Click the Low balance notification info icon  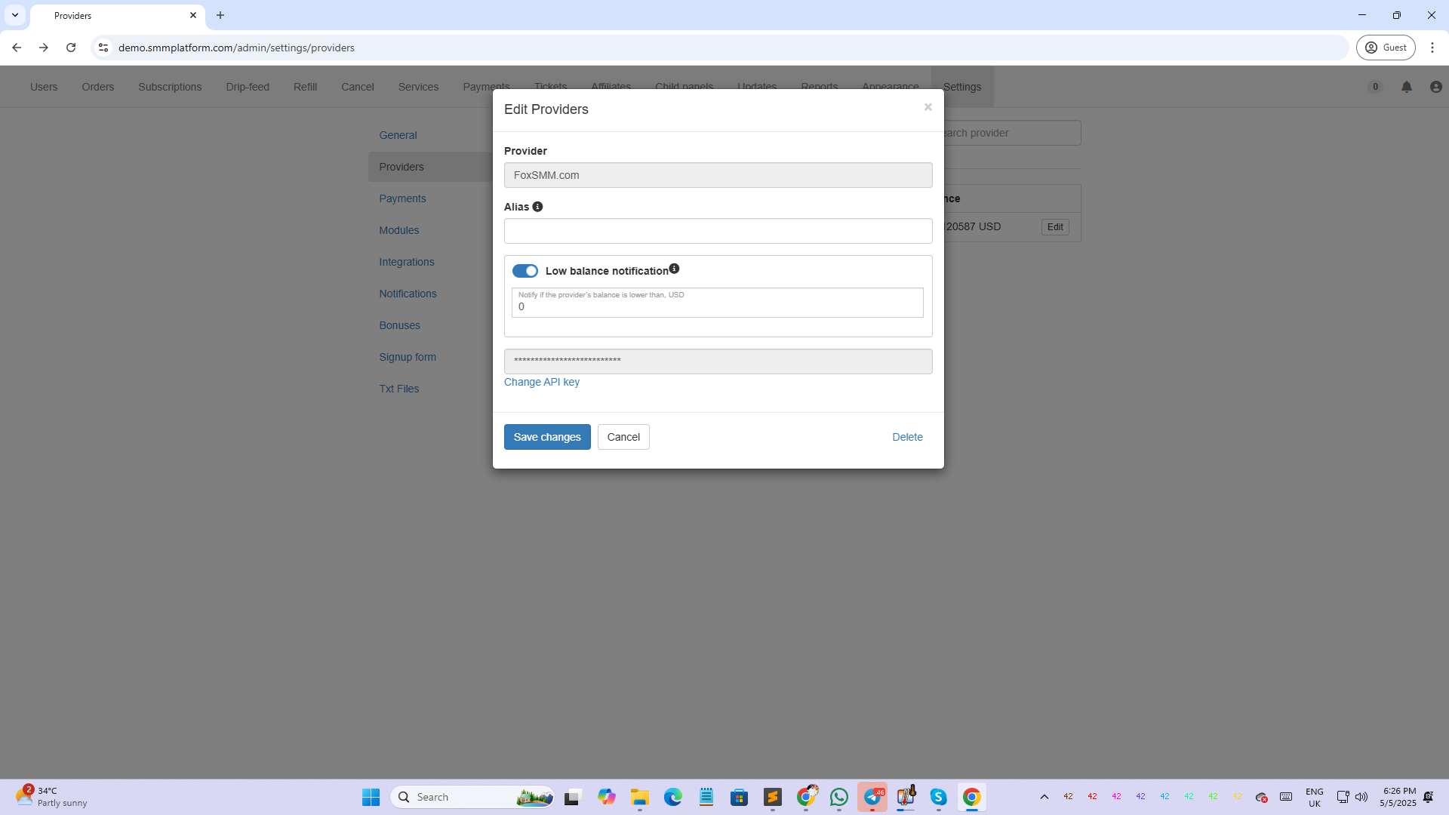coord(674,269)
